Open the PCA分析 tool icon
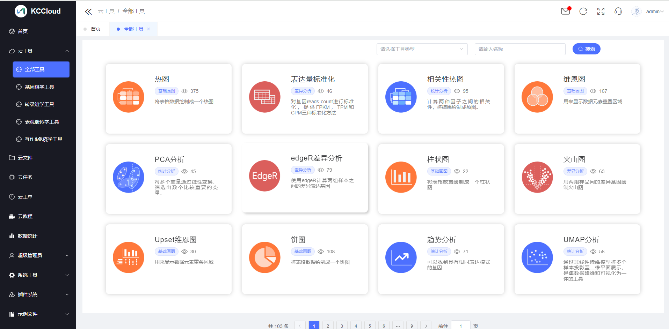Viewport: 669px width, 329px height. 129,177
